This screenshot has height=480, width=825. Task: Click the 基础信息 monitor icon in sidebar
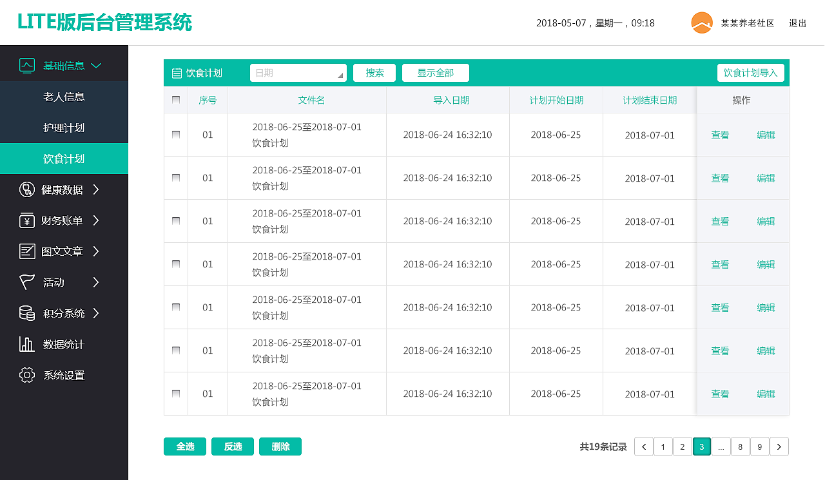coord(27,65)
